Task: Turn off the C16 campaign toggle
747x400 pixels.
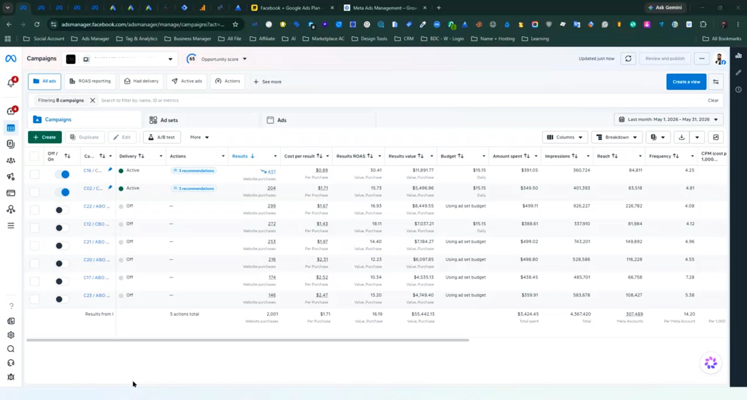Action: [62, 174]
